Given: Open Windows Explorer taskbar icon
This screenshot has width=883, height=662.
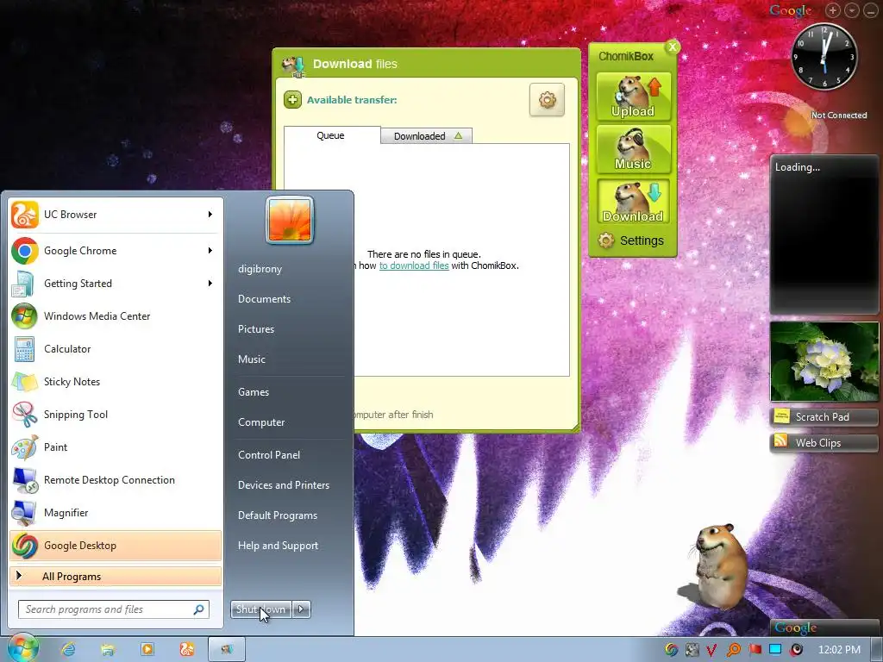Looking at the screenshot, I should (108, 650).
